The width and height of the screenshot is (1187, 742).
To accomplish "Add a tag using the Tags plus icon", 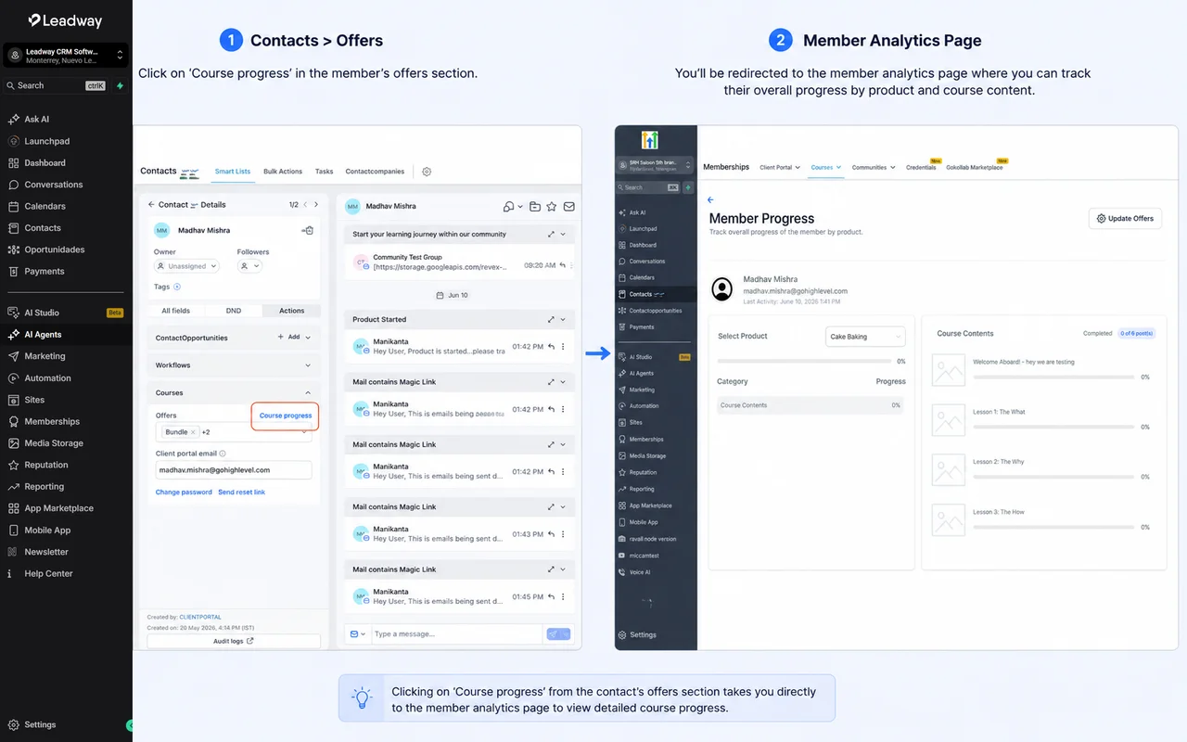I will tap(177, 288).
